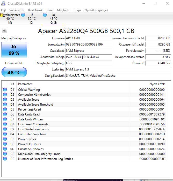Viewport: 173px width, 181px height.
Task: Switch to the D: drive tab at 32 °C
Action: (x=32, y=18)
